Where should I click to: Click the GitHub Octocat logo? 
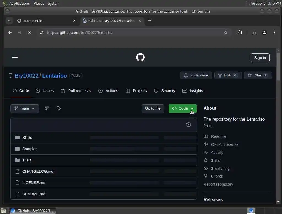pos(140,57)
